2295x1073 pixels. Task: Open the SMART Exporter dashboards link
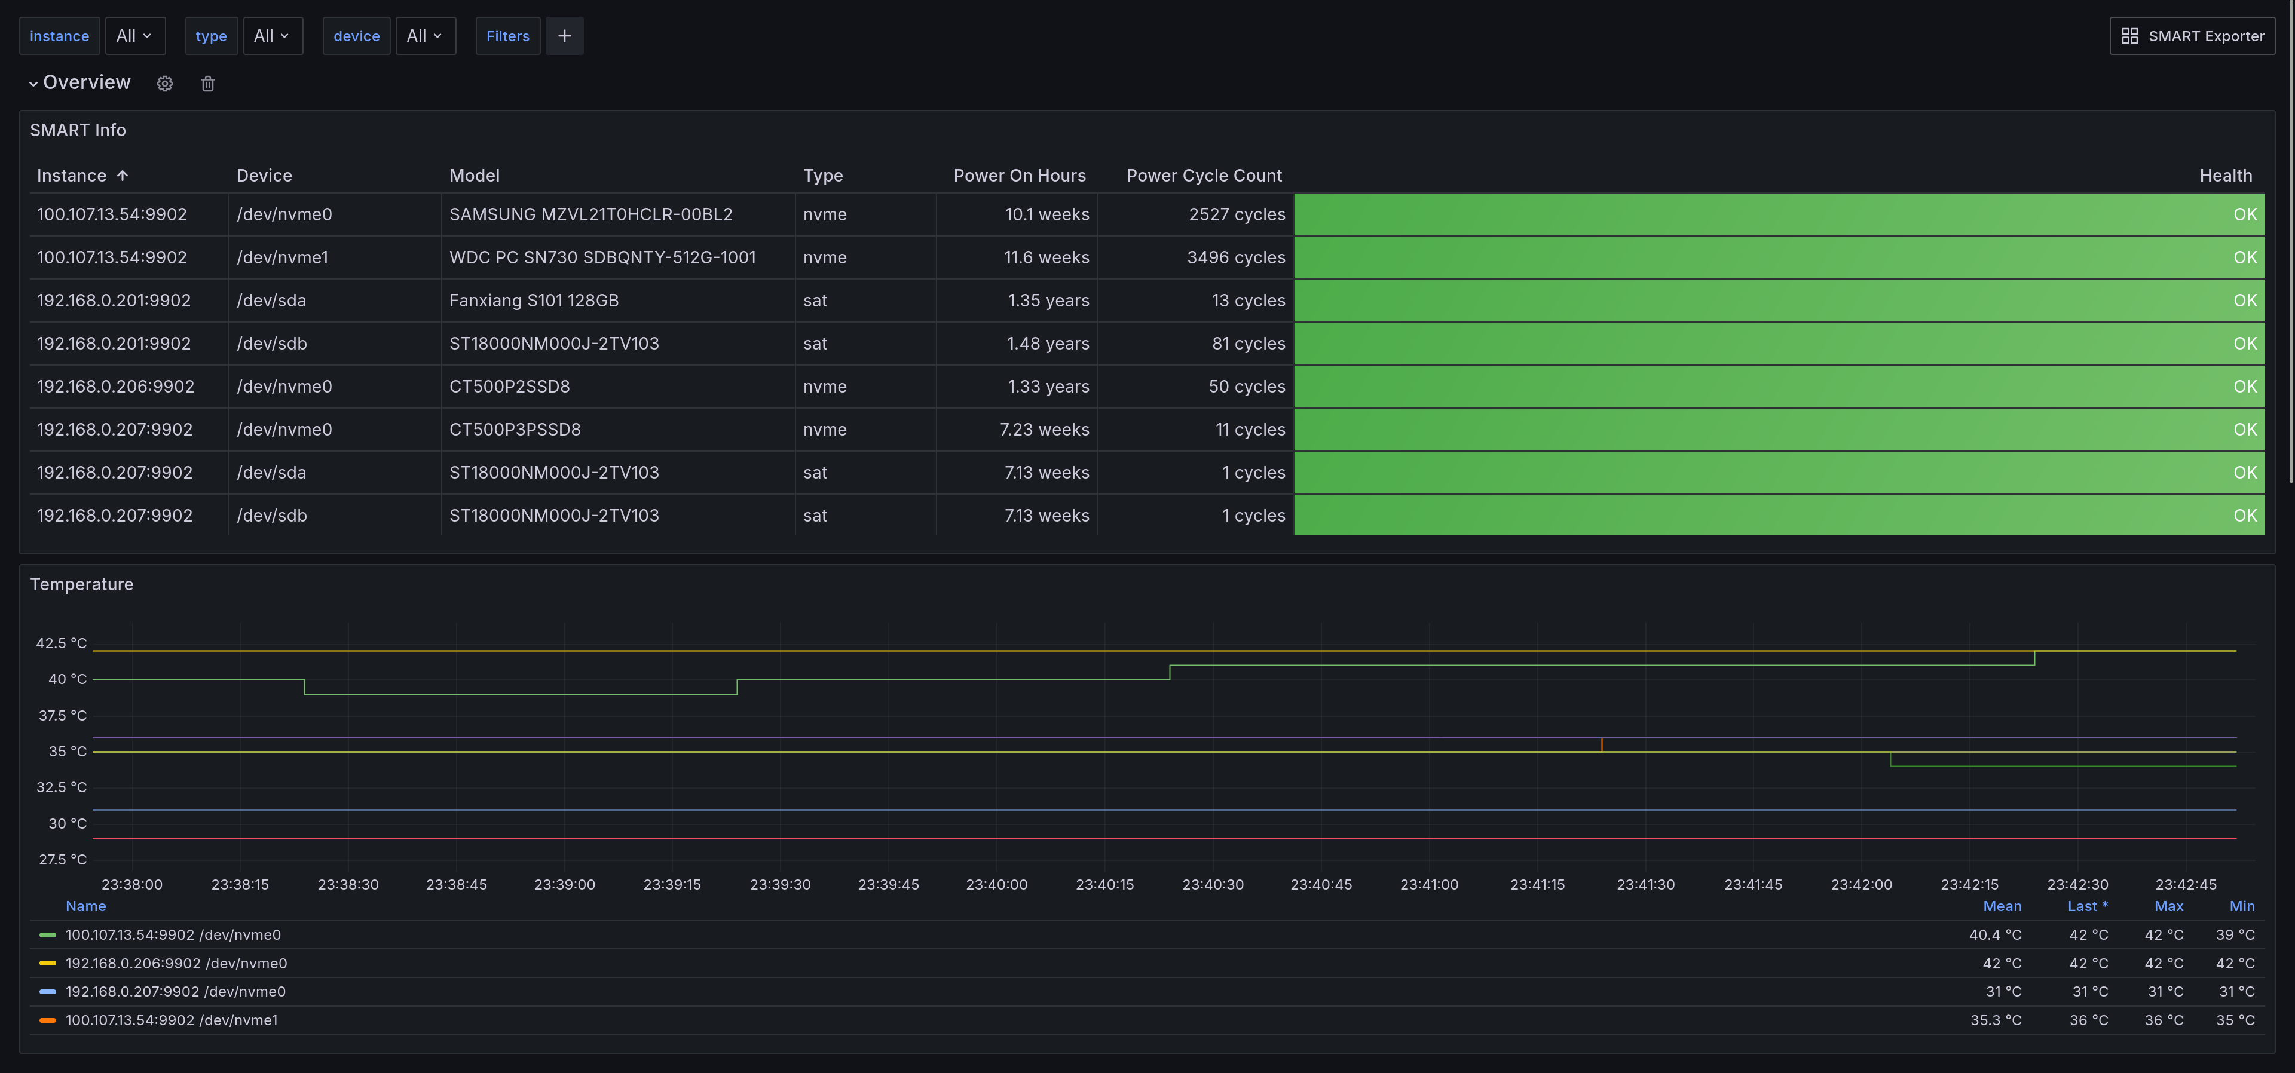2192,36
